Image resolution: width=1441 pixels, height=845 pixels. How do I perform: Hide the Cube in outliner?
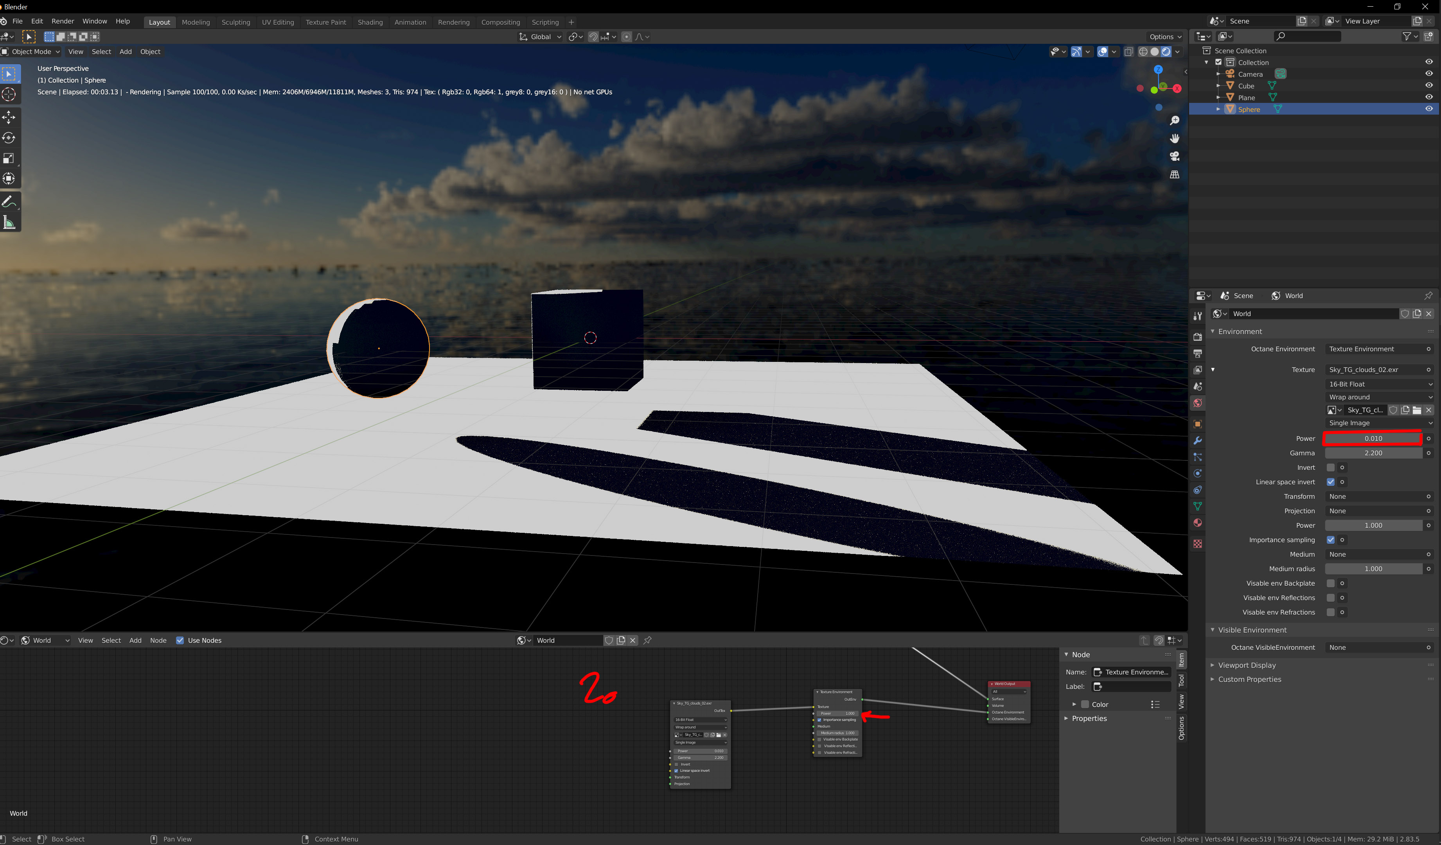point(1428,86)
